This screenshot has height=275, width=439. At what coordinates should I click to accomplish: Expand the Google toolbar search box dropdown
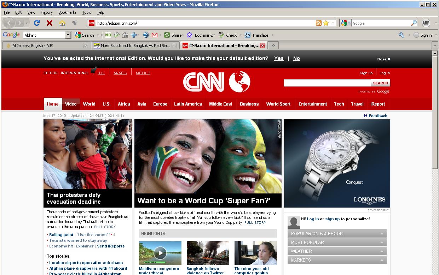pyautogui.click(x=68, y=35)
